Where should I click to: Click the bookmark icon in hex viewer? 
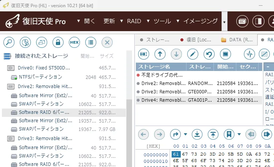229,134
